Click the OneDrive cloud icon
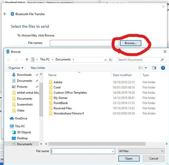This screenshot has height=165, width=169. coord(12,118)
